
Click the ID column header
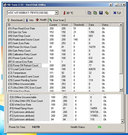pos(27,25)
